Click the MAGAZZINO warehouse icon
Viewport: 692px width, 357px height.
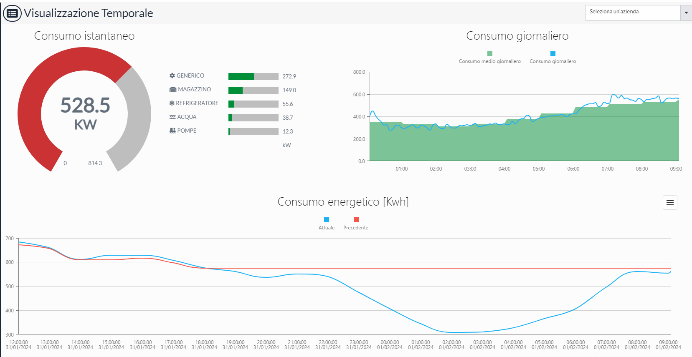[173, 89]
